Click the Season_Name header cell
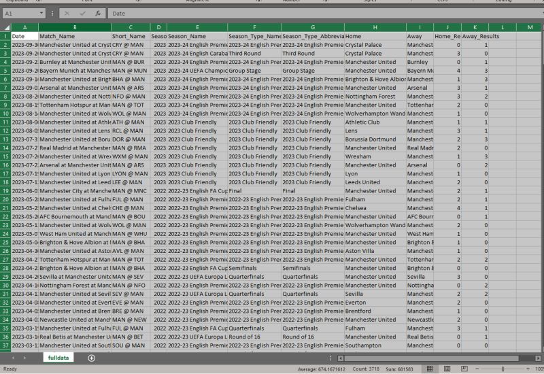544x374 pixels. (197, 36)
